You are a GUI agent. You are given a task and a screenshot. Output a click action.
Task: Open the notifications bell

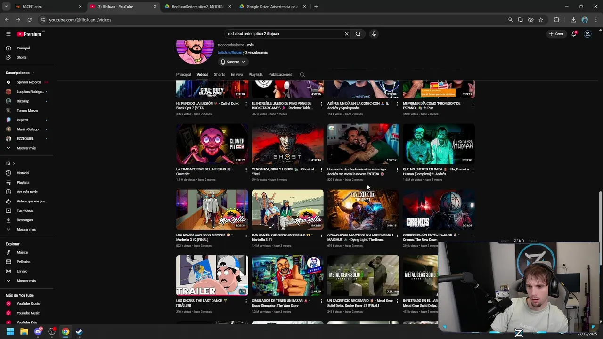(x=574, y=34)
